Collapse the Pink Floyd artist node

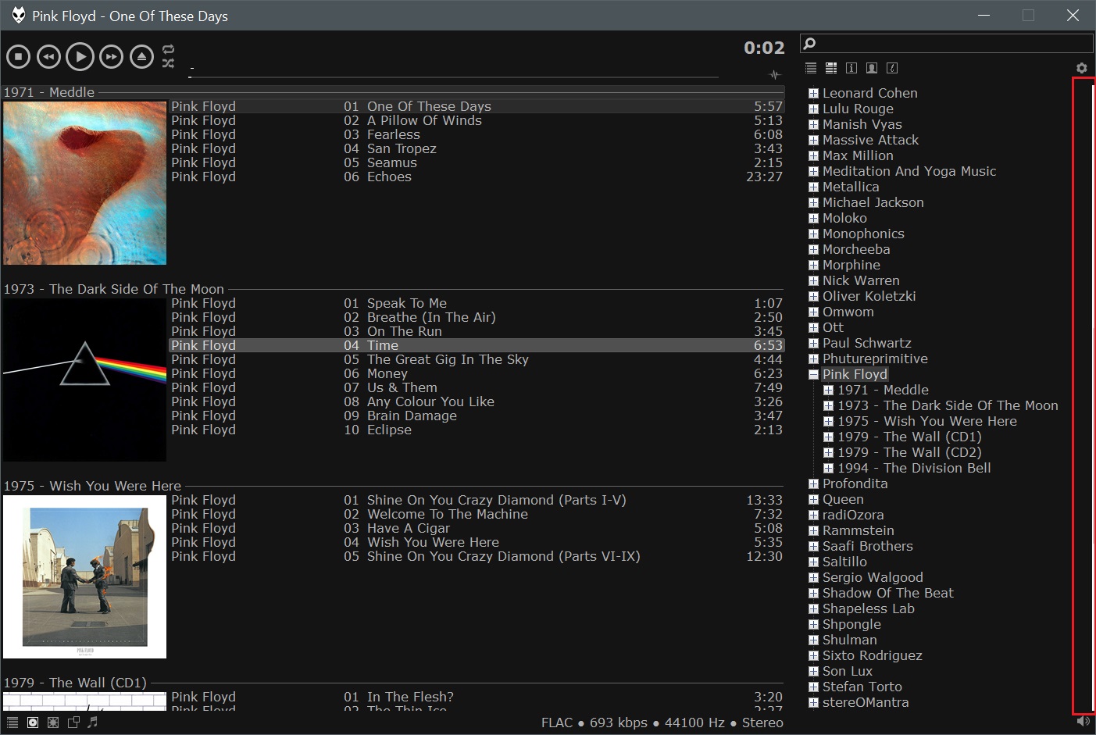[813, 374]
